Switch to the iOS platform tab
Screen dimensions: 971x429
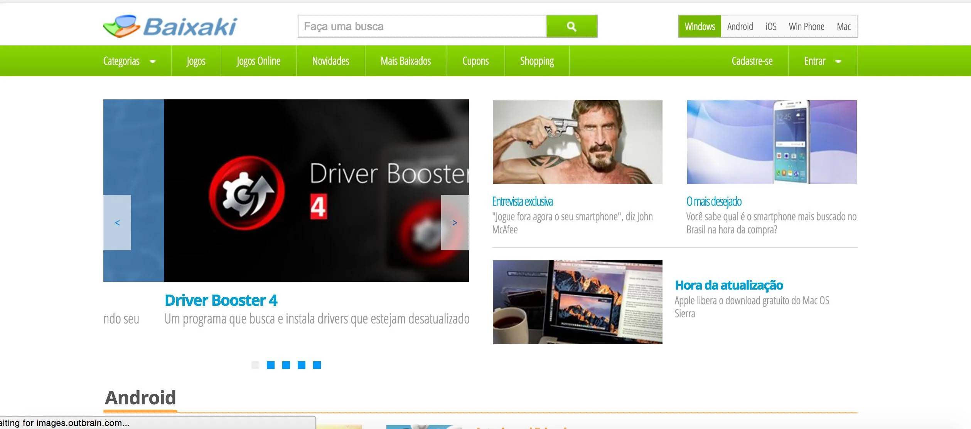(771, 26)
